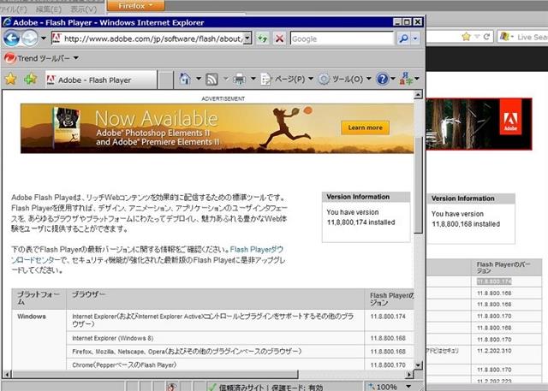Screen dimensions: 548x391
Task: Click the Print icon
Action: 240,80
